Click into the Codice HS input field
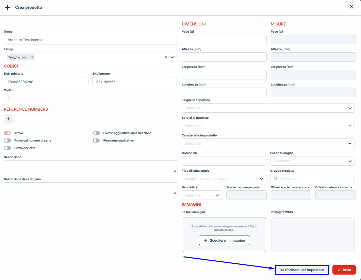The width and height of the screenshot is (361, 280). pyautogui.click(x=224, y=161)
